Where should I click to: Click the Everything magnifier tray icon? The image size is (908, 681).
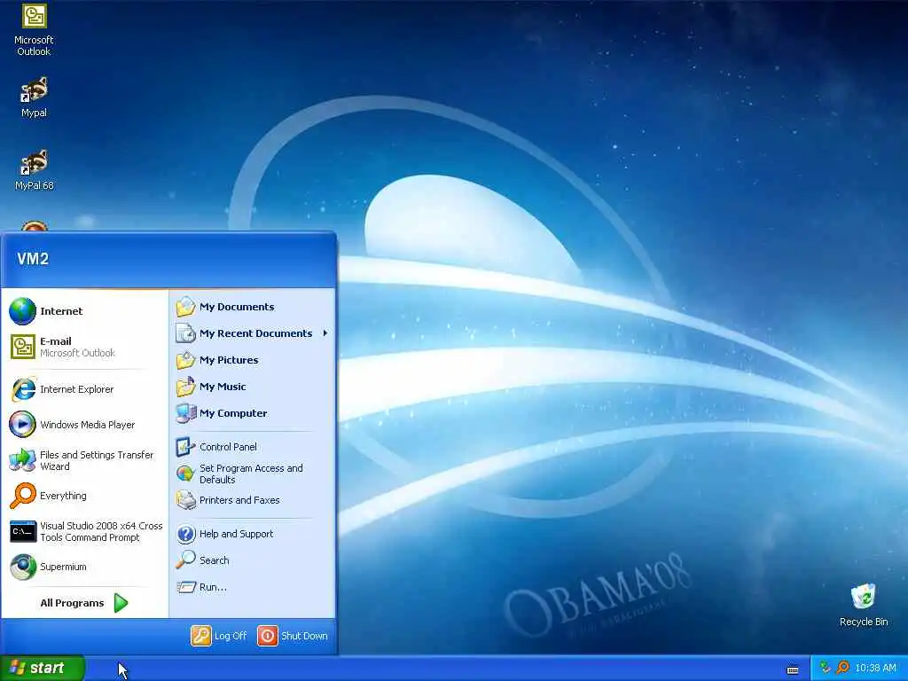[x=842, y=668]
